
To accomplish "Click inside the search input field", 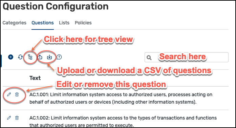I will (x=187, y=57).
